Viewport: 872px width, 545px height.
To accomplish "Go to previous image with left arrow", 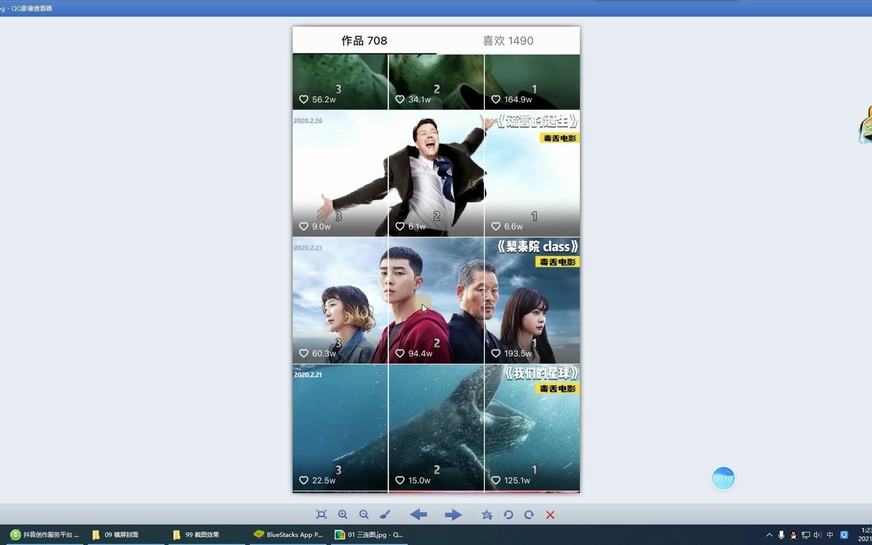I will pos(418,514).
